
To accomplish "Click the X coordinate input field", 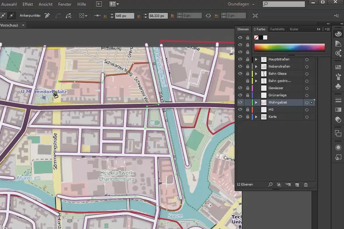I will click(124, 16).
